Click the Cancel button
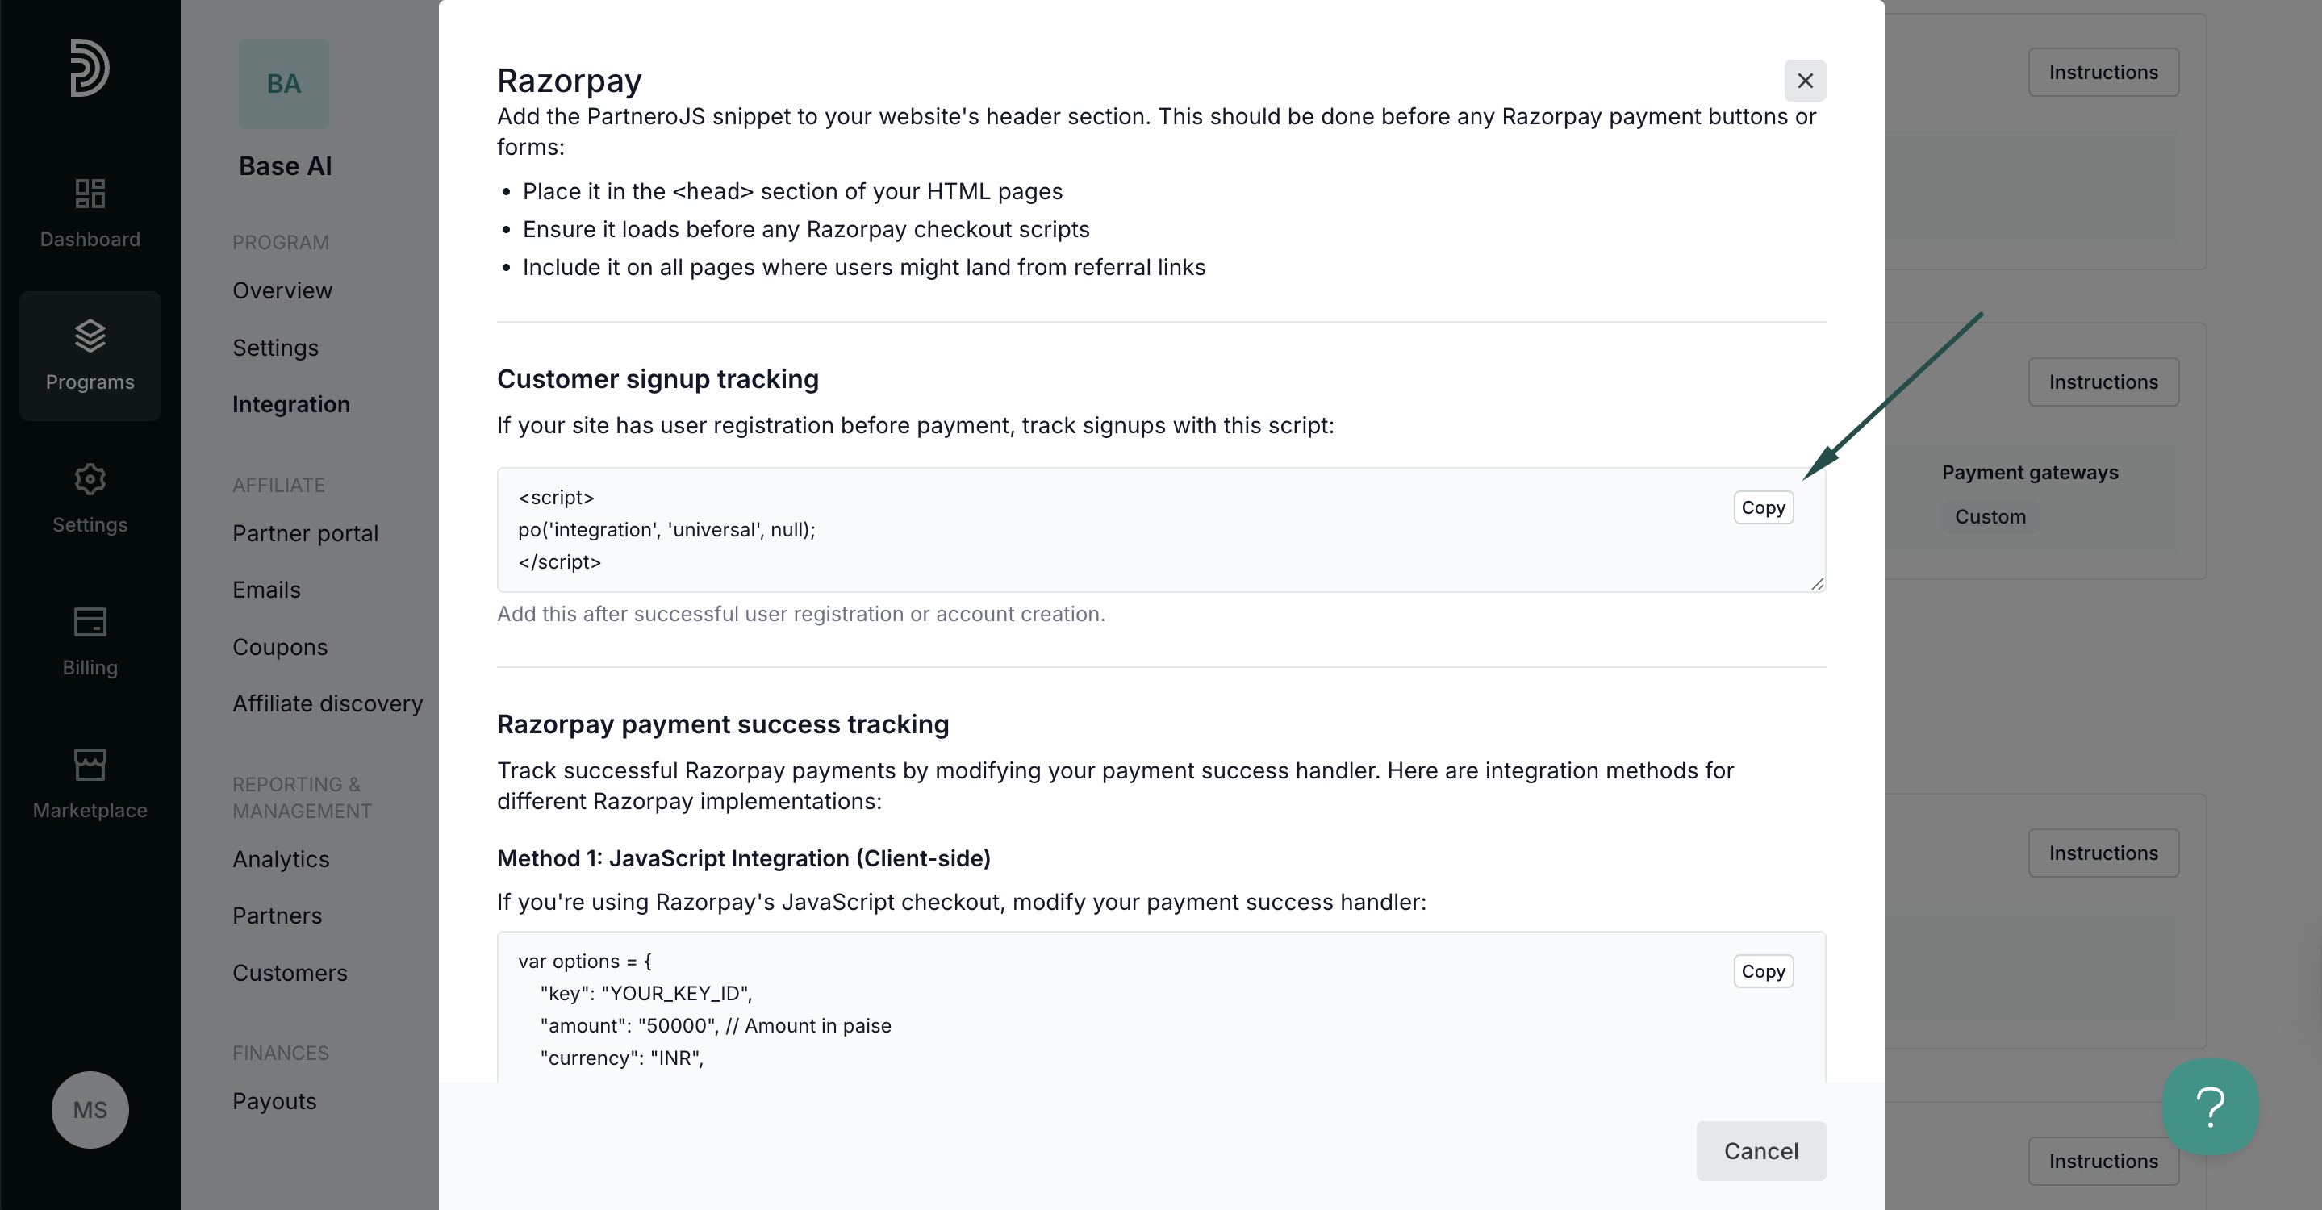Viewport: 2322px width, 1210px height. pyautogui.click(x=1760, y=1150)
